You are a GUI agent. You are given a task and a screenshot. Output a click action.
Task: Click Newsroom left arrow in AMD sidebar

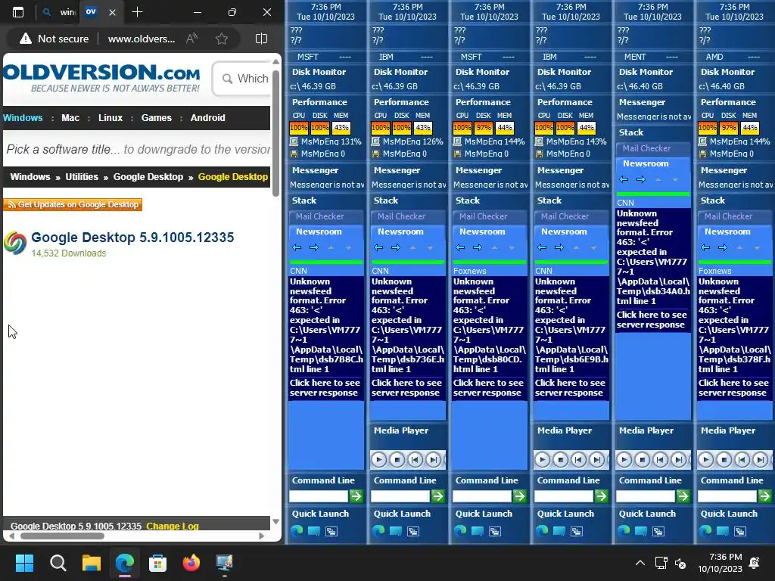(706, 247)
